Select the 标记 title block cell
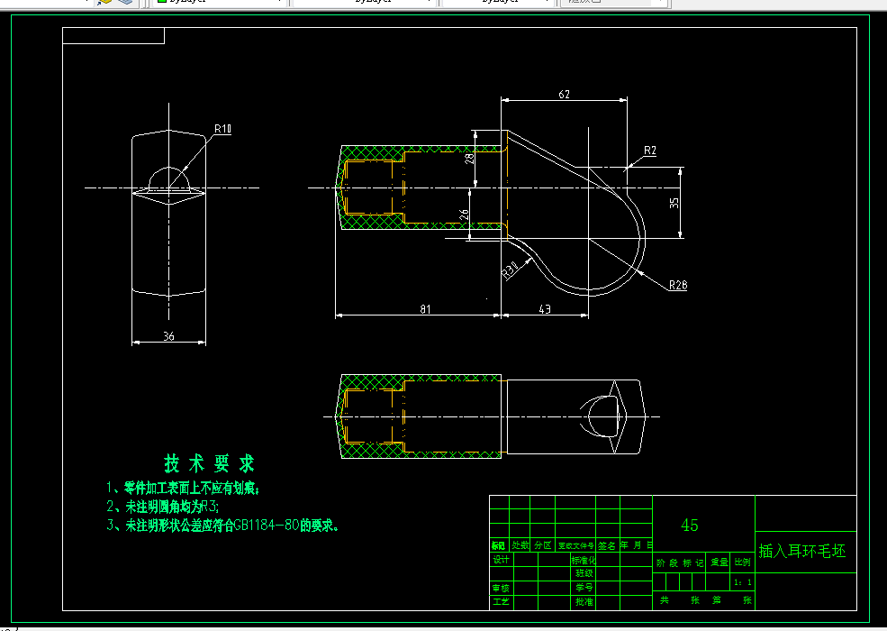 pyautogui.click(x=498, y=545)
